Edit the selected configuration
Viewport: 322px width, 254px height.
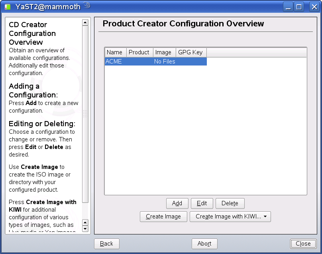click(x=202, y=203)
